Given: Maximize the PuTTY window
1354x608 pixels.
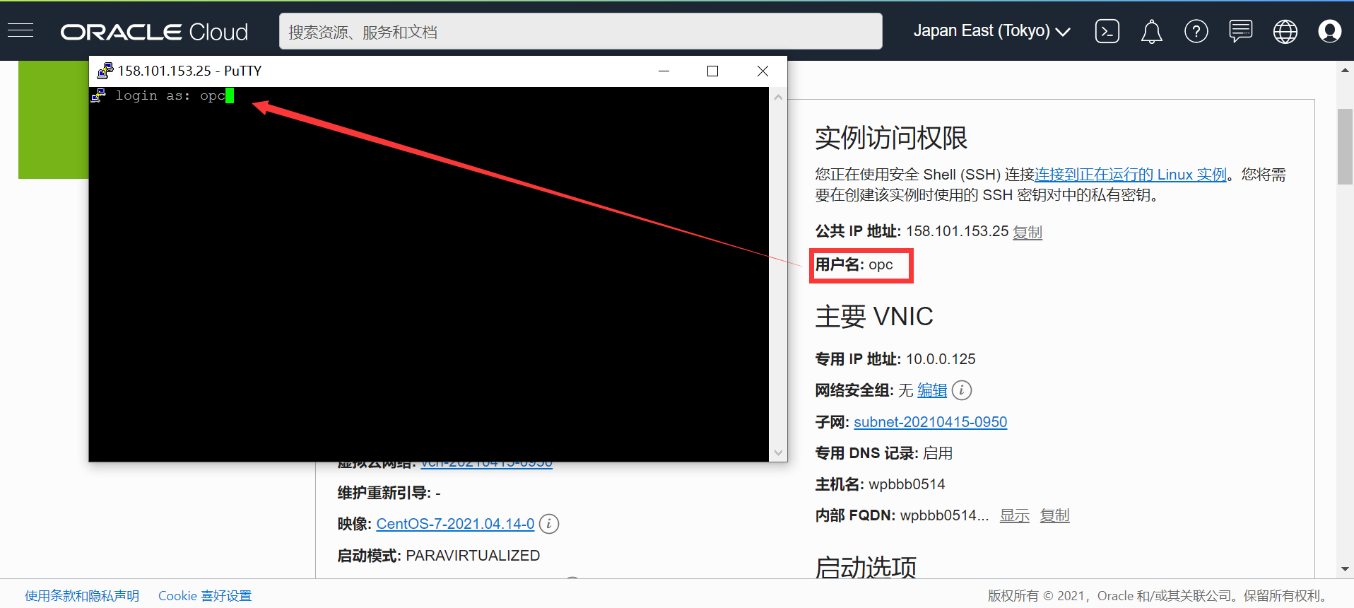Looking at the screenshot, I should (x=712, y=71).
